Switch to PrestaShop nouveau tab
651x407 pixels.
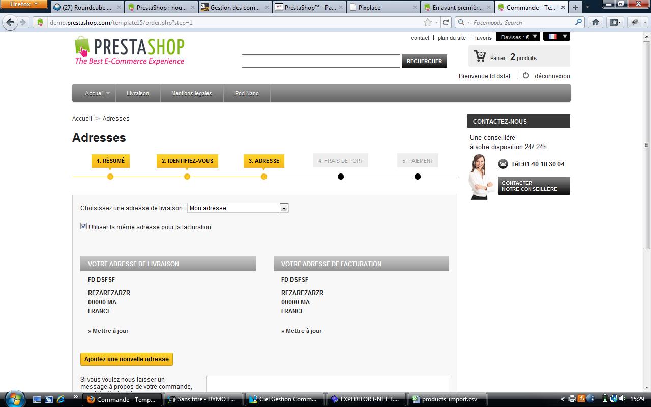[x=161, y=7]
